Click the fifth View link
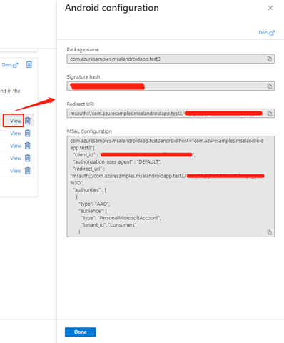This screenshot has height=343, width=284. click(16, 171)
